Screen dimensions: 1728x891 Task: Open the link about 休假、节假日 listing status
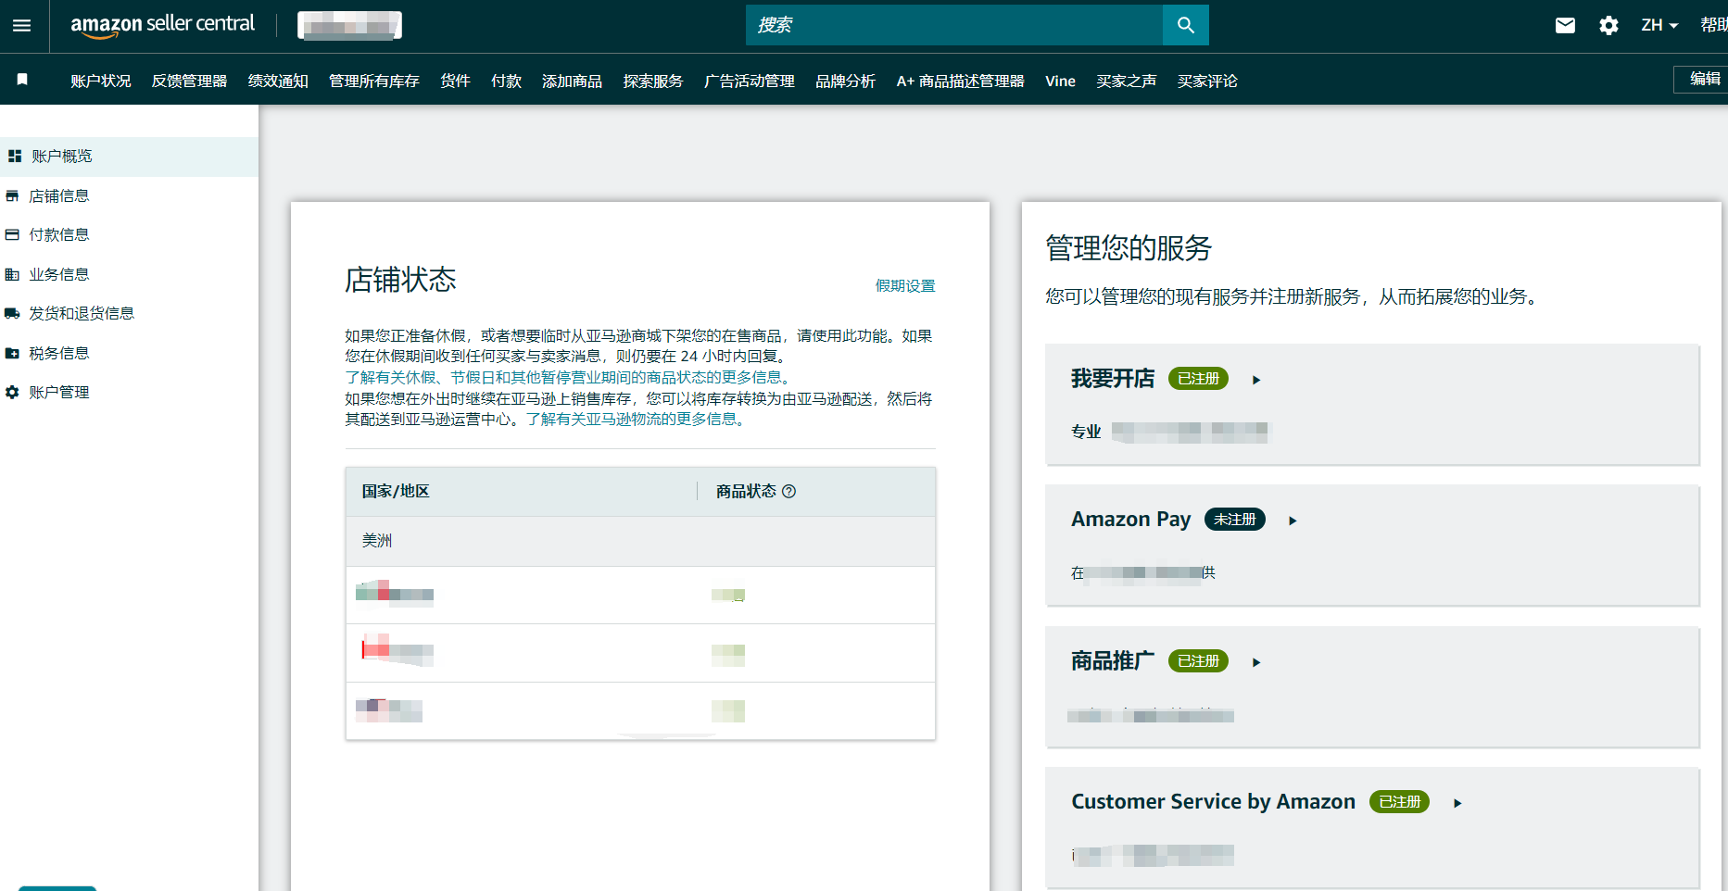(568, 377)
